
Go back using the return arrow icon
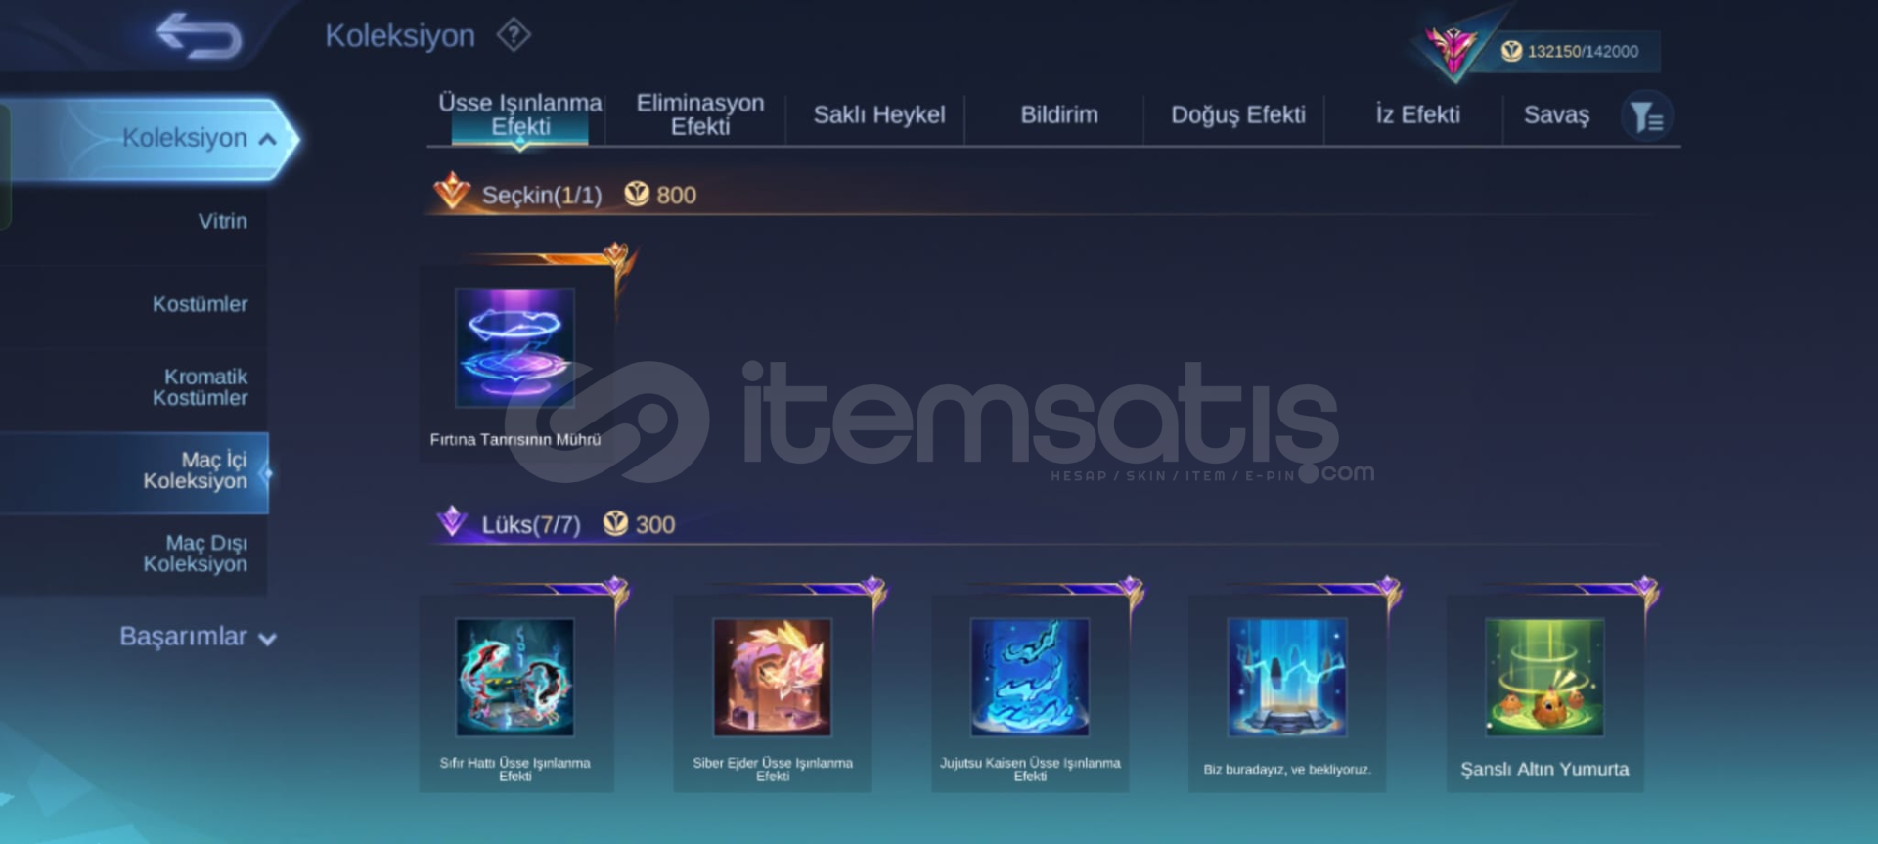pyautogui.click(x=199, y=36)
